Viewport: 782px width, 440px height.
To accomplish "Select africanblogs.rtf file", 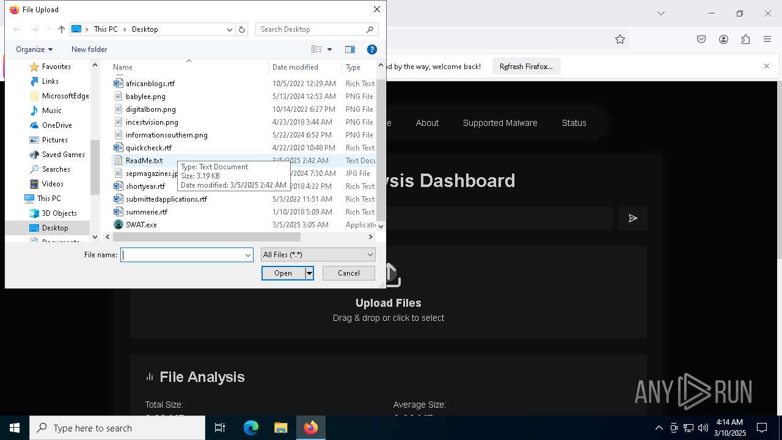I will click(150, 84).
